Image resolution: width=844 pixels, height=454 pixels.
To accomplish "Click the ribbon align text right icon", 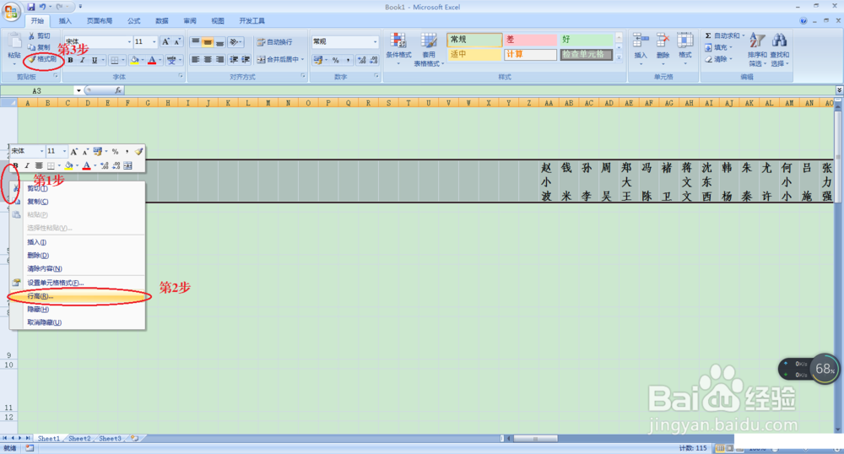I will coord(219,60).
